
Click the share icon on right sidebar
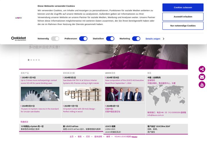click(202, 69)
